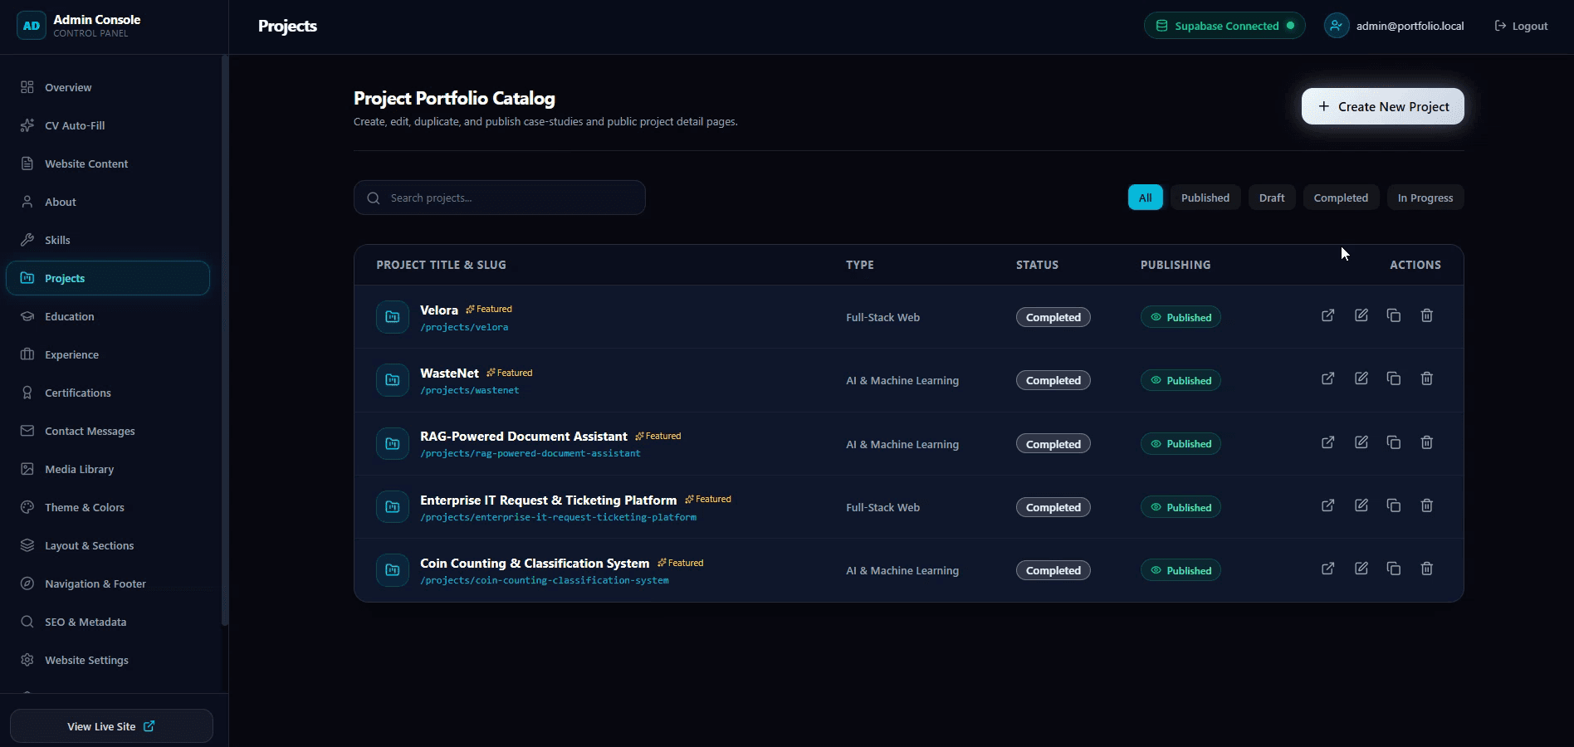Filter projects by Published
The width and height of the screenshot is (1574, 747).
[1205, 198]
